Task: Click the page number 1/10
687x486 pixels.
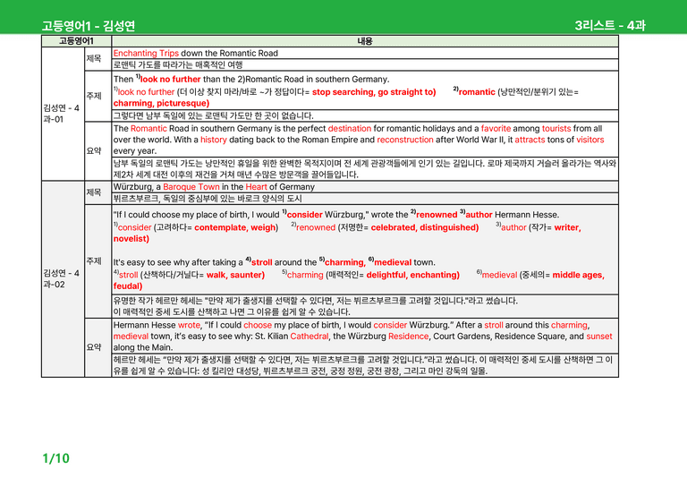Action: coord(55,458)
